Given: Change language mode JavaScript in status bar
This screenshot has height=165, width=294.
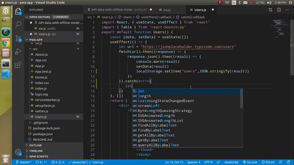Looking at the screenshot, I should (x=231, y=162).
